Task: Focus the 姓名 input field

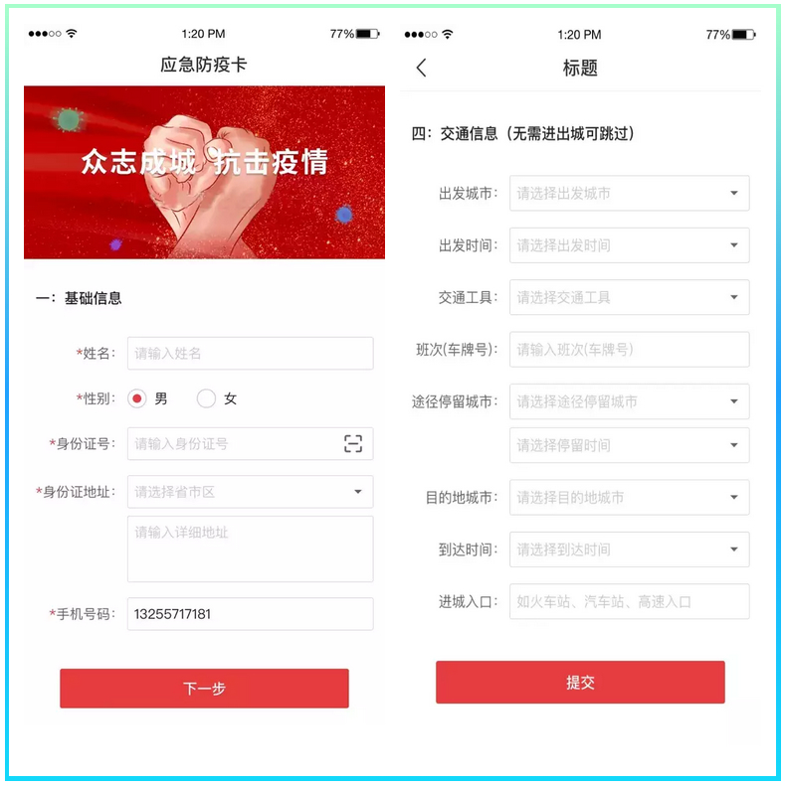Action: click(x=250, y=354)
